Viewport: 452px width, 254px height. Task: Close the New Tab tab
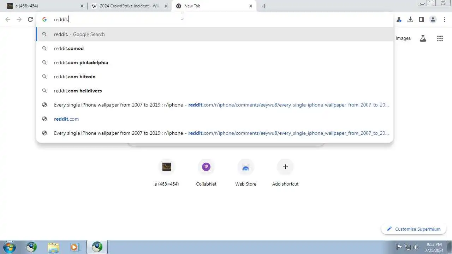tap(251, 6)
